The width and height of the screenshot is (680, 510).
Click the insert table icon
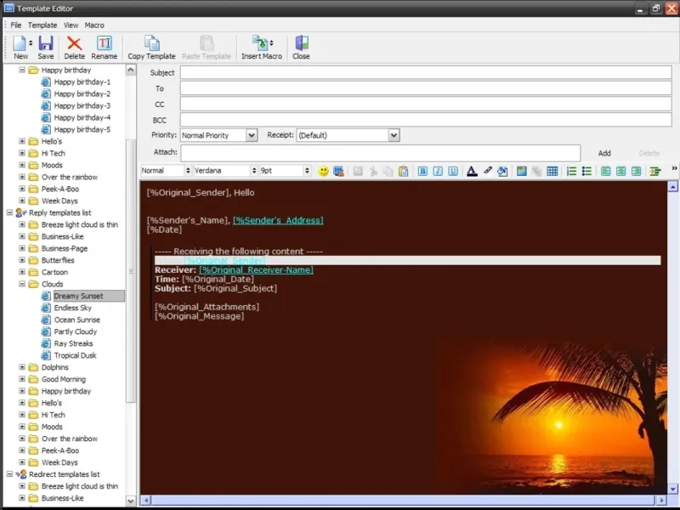[x=552, y=171]
